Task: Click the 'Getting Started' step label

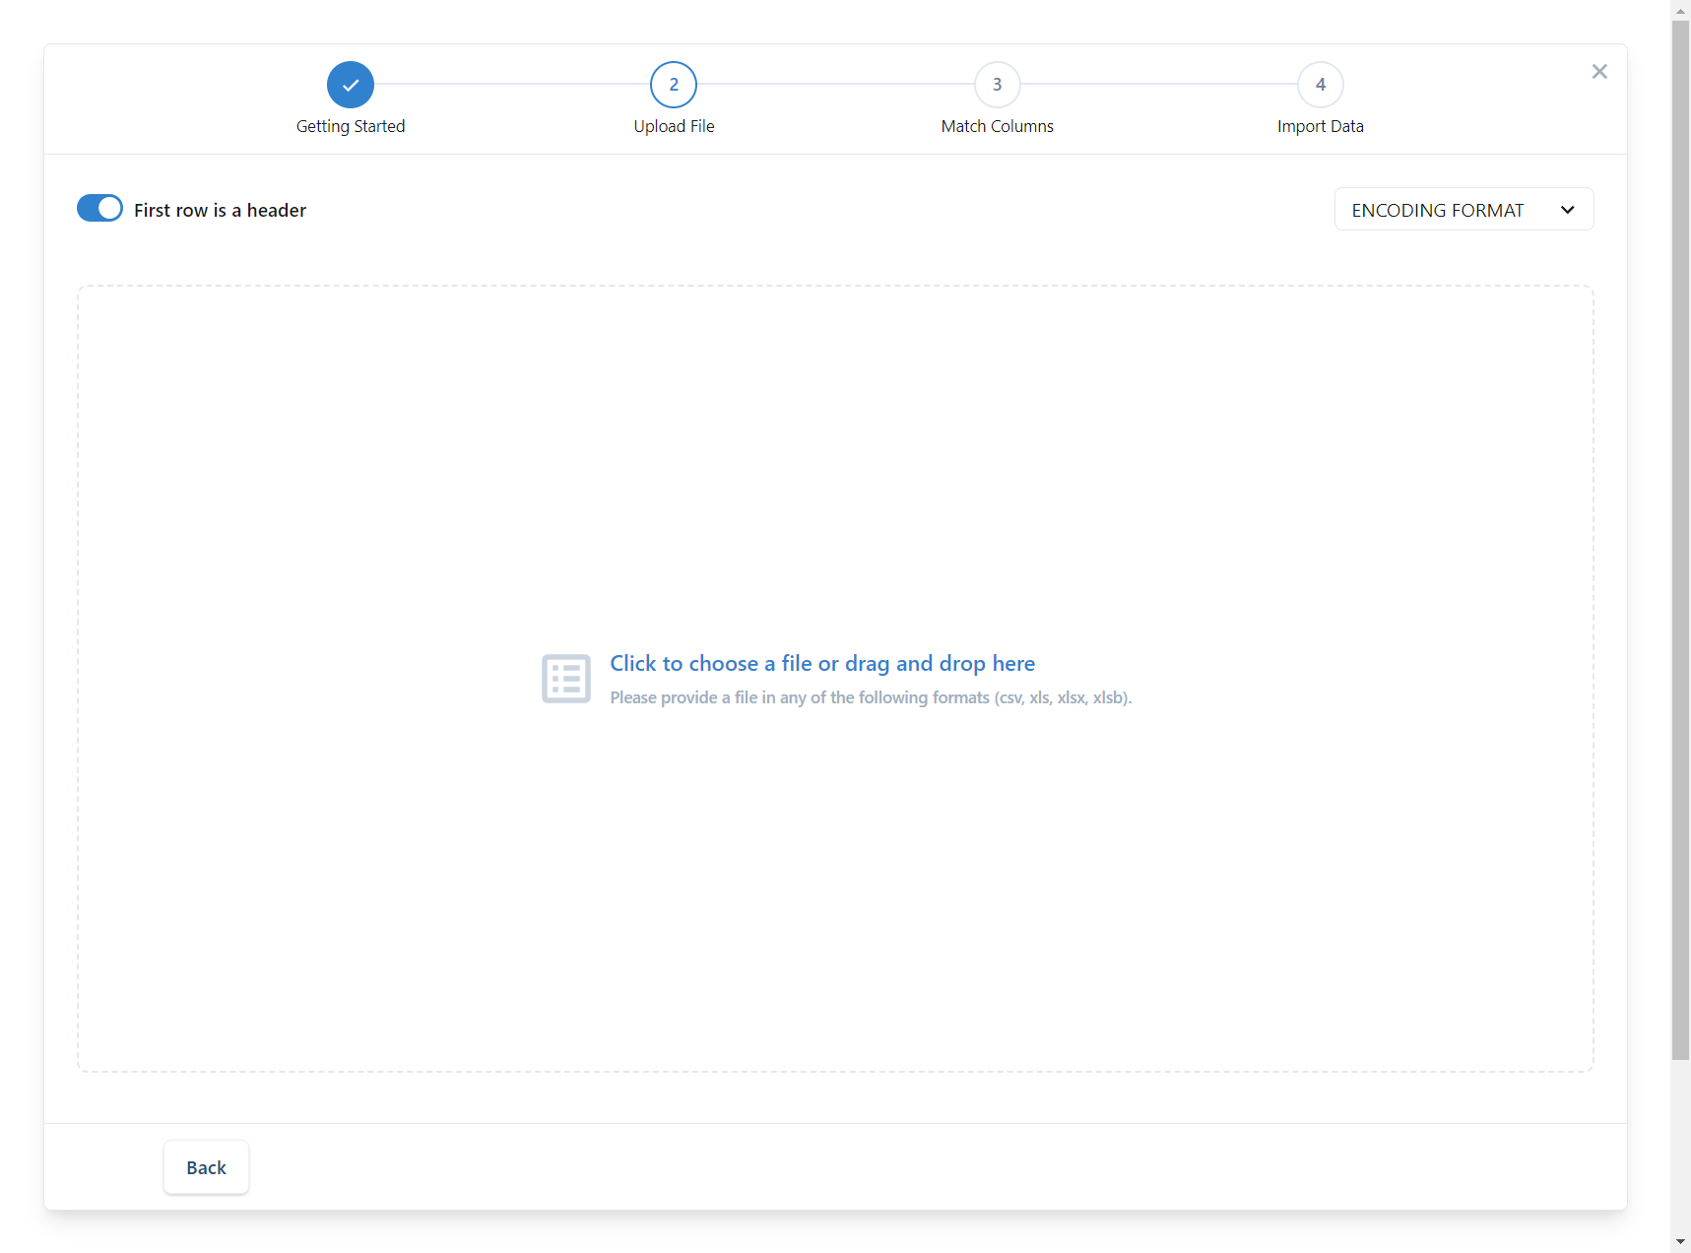Action: (351, 126)
